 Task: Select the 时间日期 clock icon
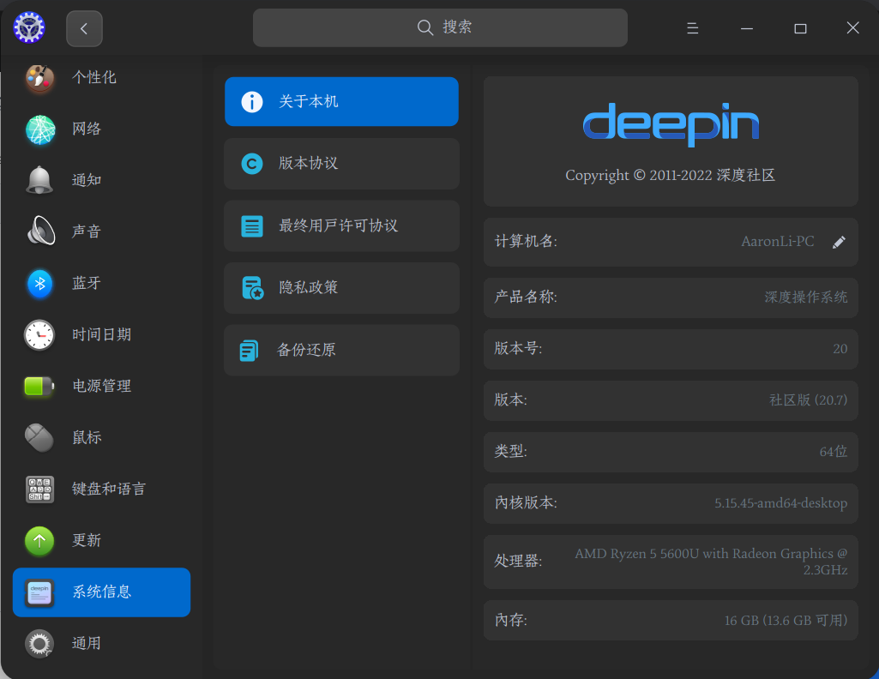click(x=39, y=334)
